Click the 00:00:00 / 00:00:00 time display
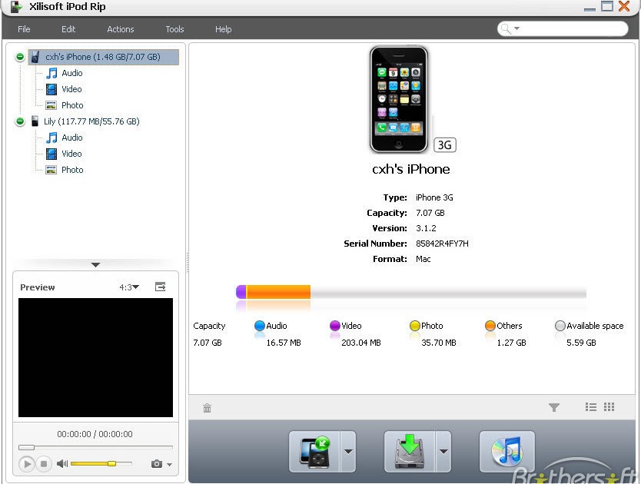This screenshot has width=641, height=484. tap(95, 434)
